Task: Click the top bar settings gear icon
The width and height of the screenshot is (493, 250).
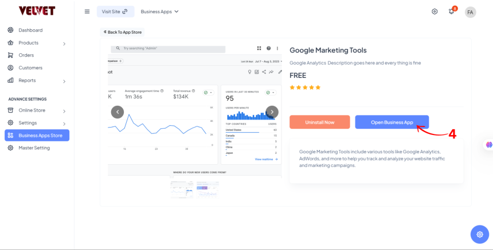Action: pyautogui.click(x=435, y=11)
